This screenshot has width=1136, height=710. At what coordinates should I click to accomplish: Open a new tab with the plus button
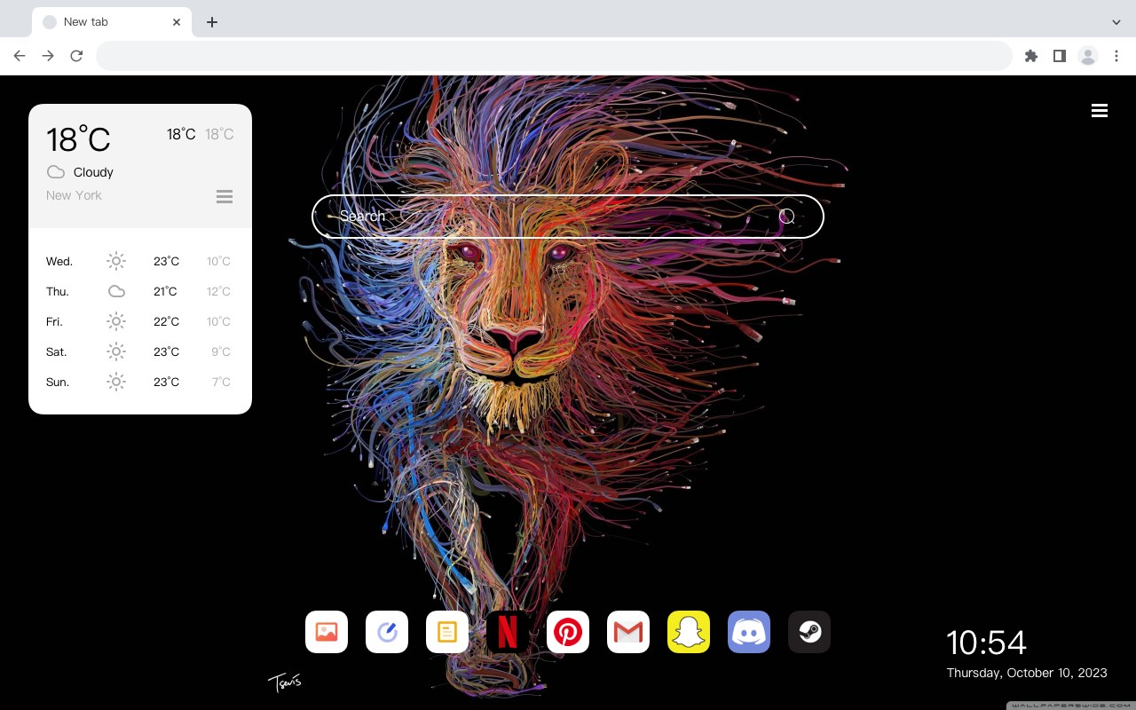(x=211, y=22)
